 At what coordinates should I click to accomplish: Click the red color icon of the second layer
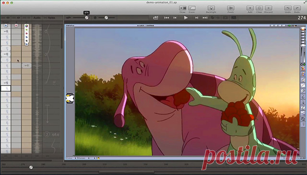[16, 25]
